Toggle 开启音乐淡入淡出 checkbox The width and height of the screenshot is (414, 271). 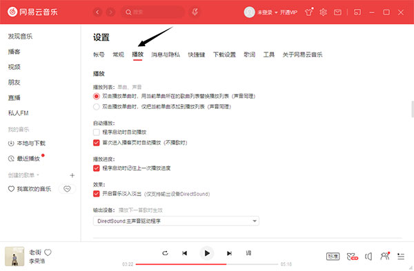97,194
